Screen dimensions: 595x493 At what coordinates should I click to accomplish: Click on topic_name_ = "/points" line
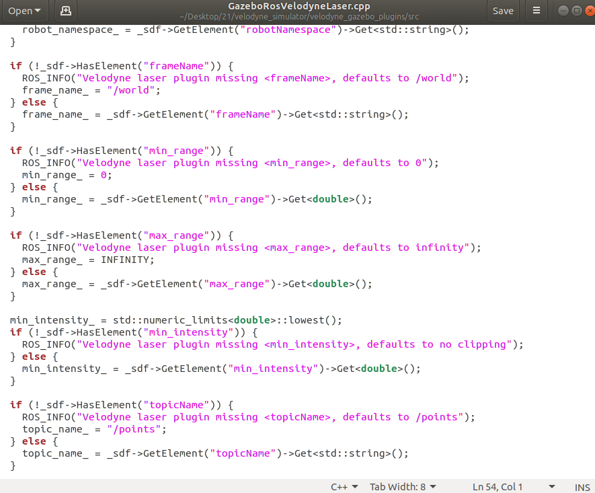pos(94,429)
